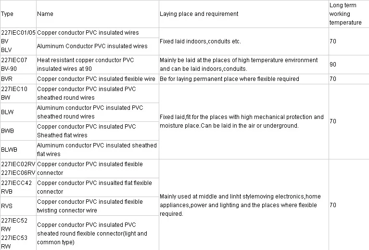Screen dimensions: 369x250
Task: Select the BLVVB type cell
Action: point(10,150)
